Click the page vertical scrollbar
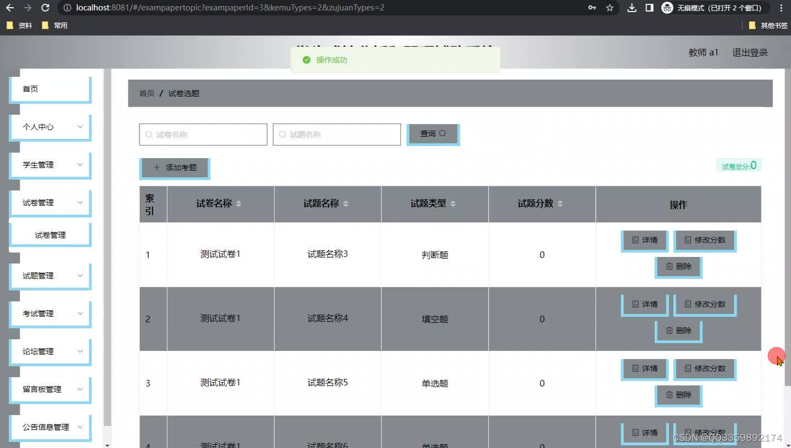The image size is (791, 448). (x=788, y=227)
